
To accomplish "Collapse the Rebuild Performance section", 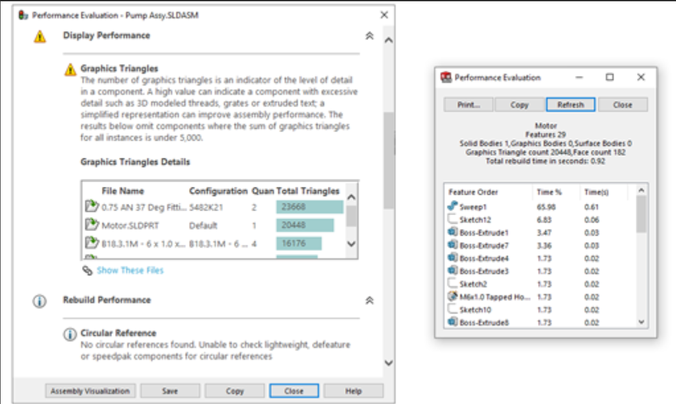I will 369,300.
